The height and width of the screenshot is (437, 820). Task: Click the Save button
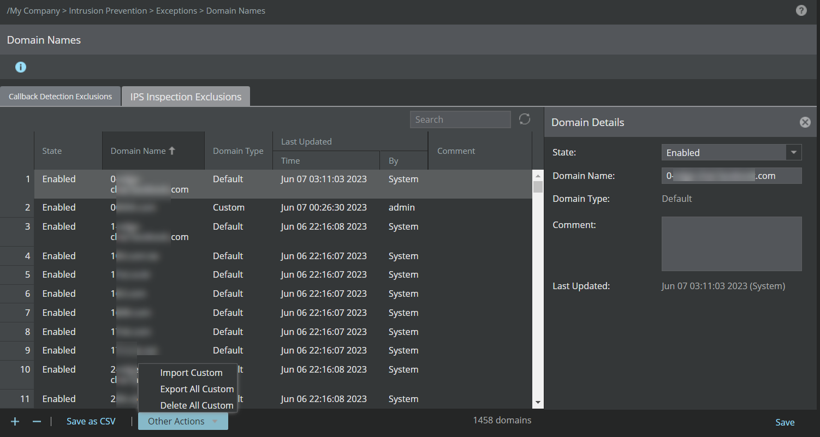[x=785, y=422]
